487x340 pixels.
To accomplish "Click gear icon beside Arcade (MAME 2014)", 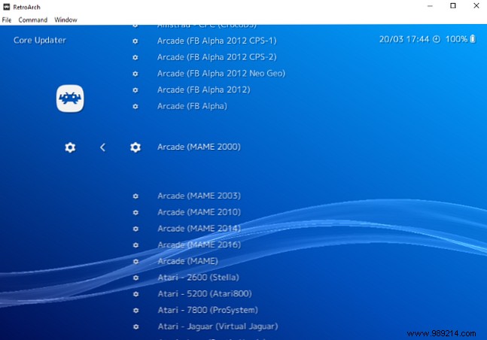I will tap(135, 229).
